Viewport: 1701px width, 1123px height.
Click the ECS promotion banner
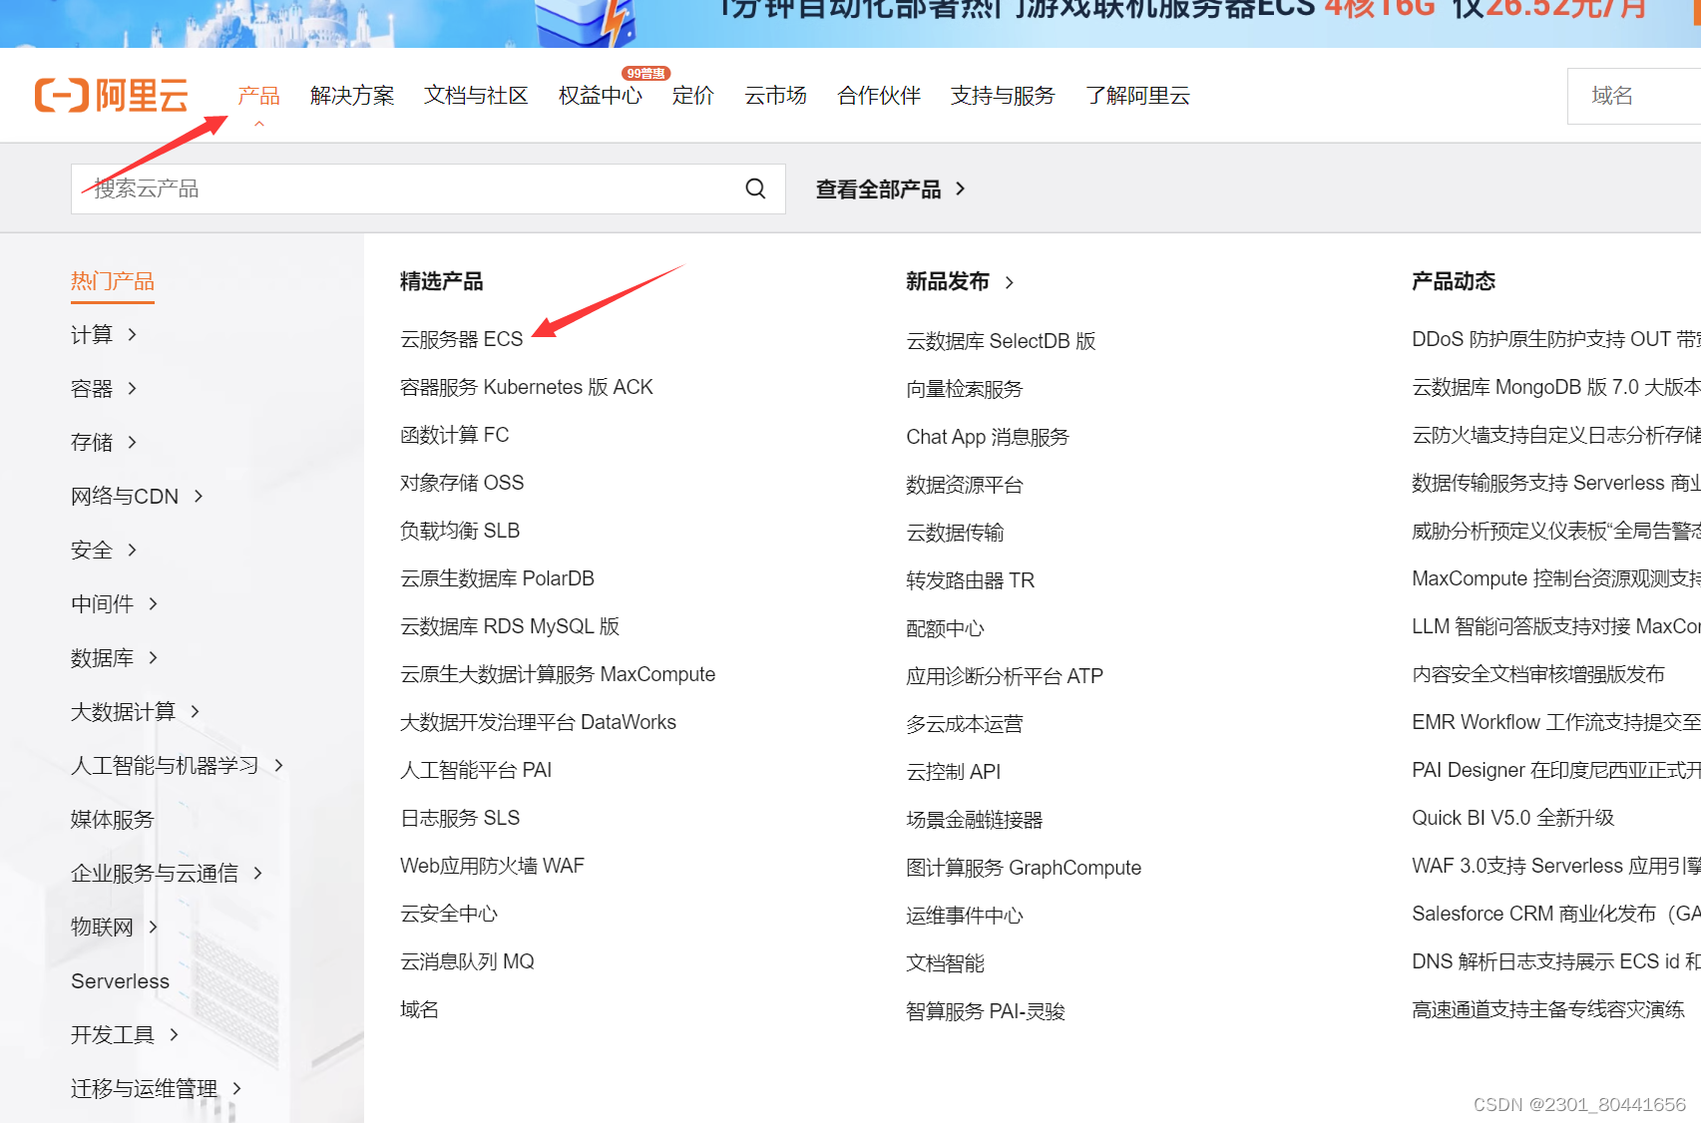[850, 23]
